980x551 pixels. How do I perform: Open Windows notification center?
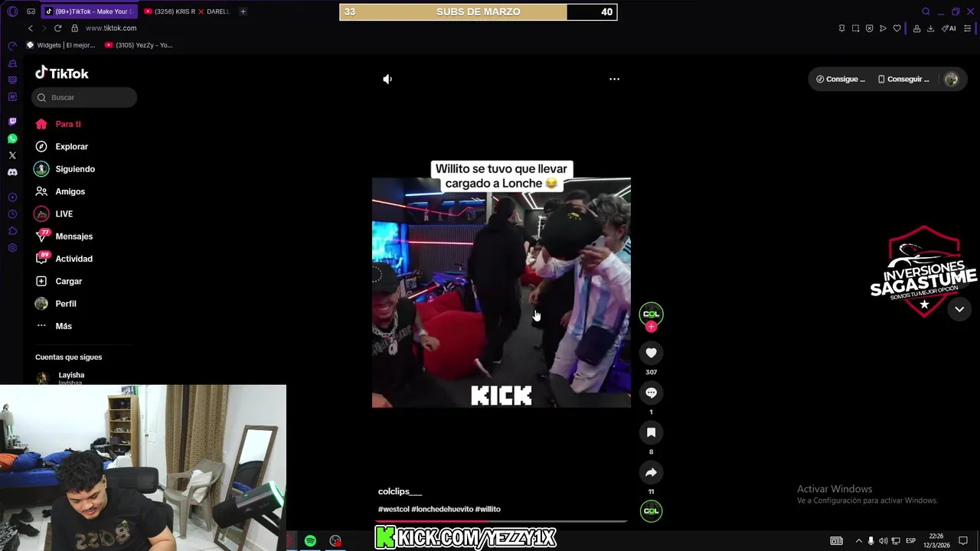coord(963,541)
